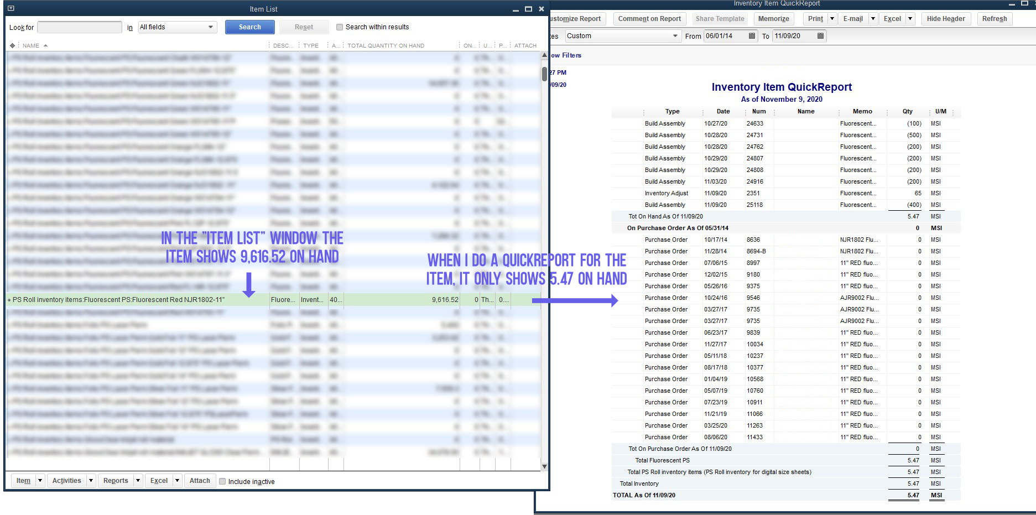Open the Item menu
Screen dimensions: 1036x515
(22, 480)
